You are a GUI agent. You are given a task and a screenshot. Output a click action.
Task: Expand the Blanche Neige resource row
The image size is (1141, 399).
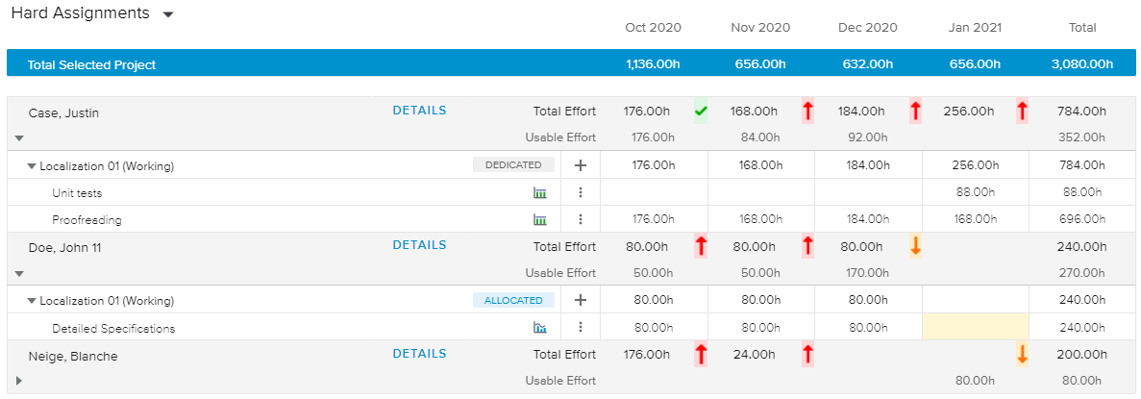point(18,381)
